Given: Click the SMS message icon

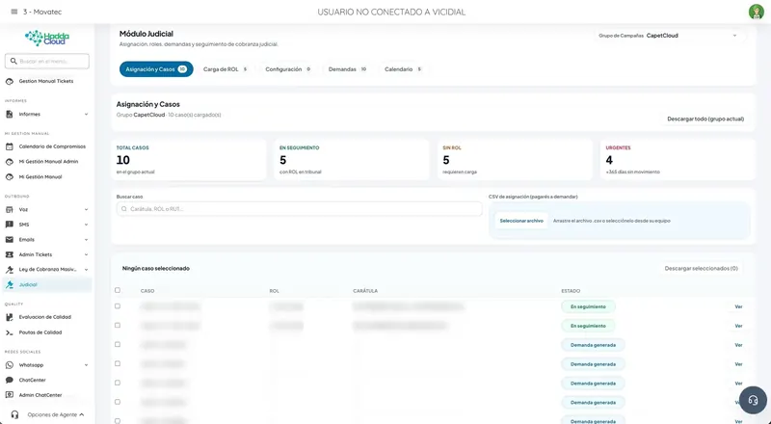Looking at the screenshot, I should [10, 225].
